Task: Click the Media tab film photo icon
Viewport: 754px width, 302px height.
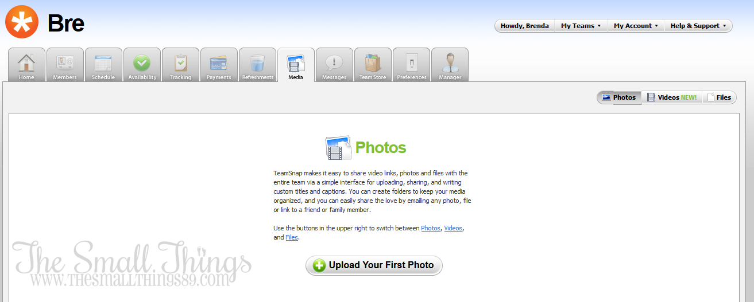Action: click(296, 62)
